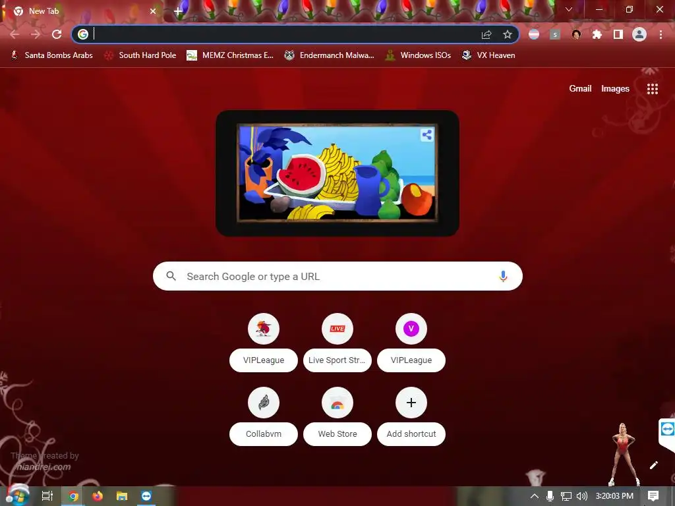Open the Chrome profile avatar

point(639,34)
